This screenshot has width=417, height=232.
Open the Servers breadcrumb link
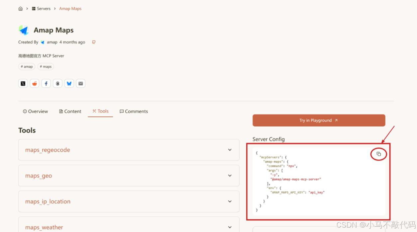click(x=41, y=9)
